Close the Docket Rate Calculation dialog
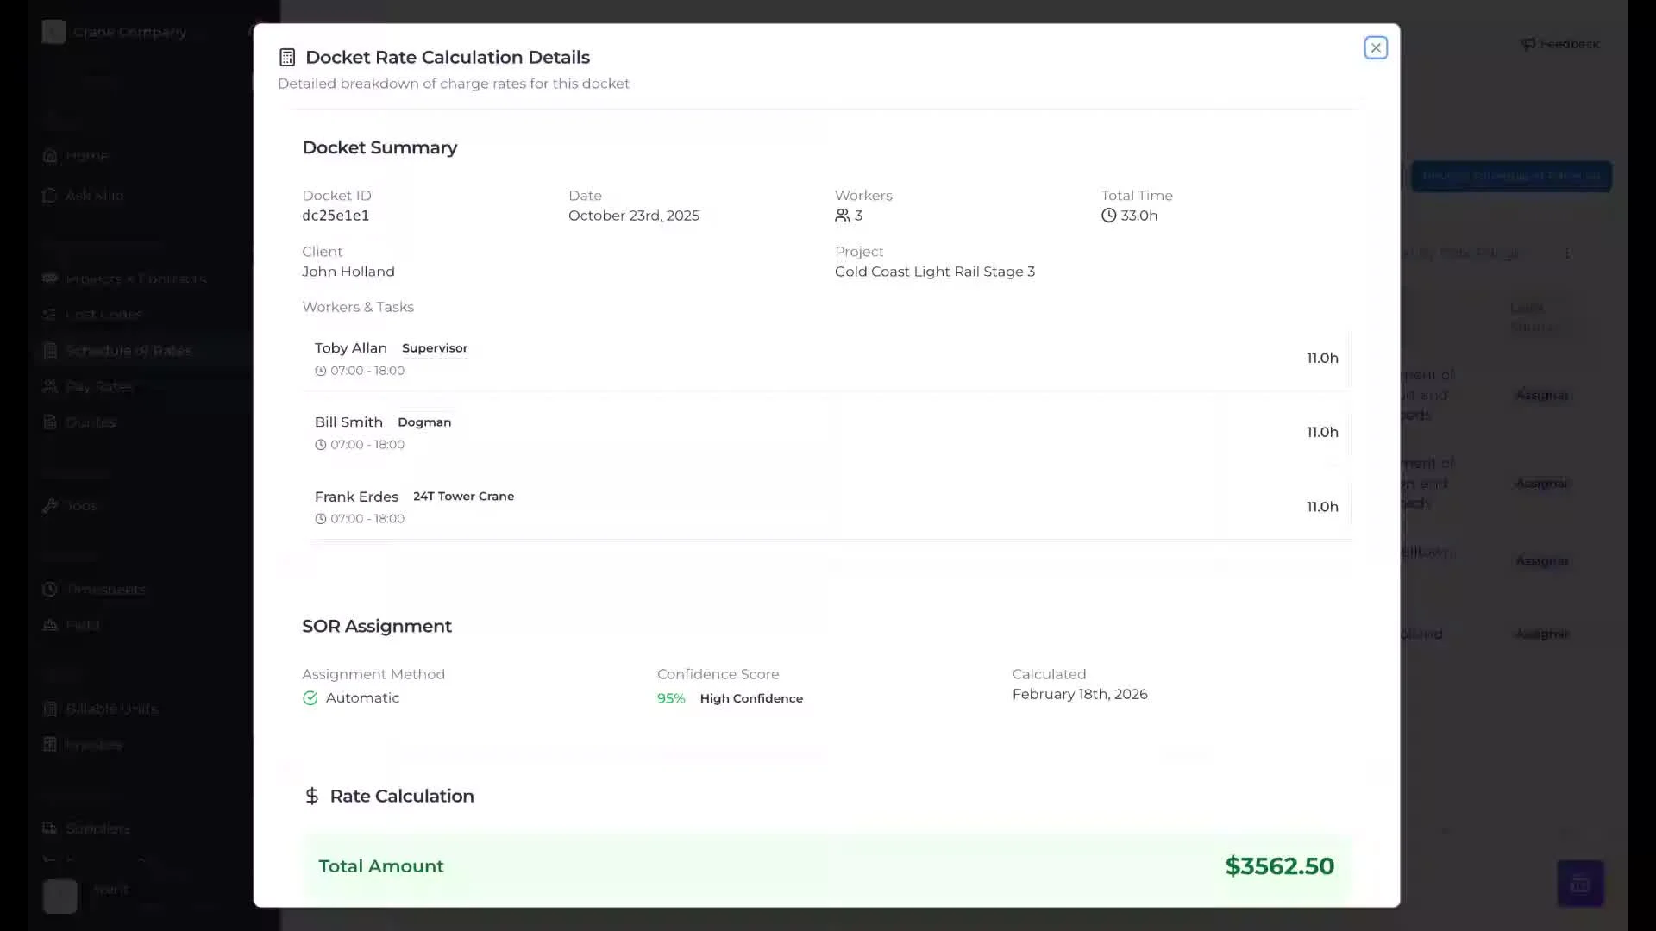1656x931 pixels. click(1376, 47)
